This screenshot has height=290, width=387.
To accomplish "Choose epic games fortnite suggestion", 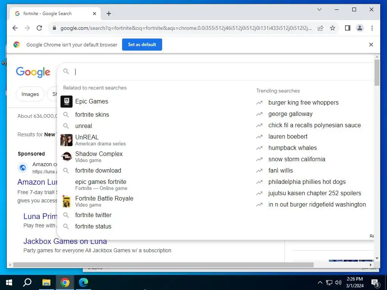I will (x=101, y=184).
